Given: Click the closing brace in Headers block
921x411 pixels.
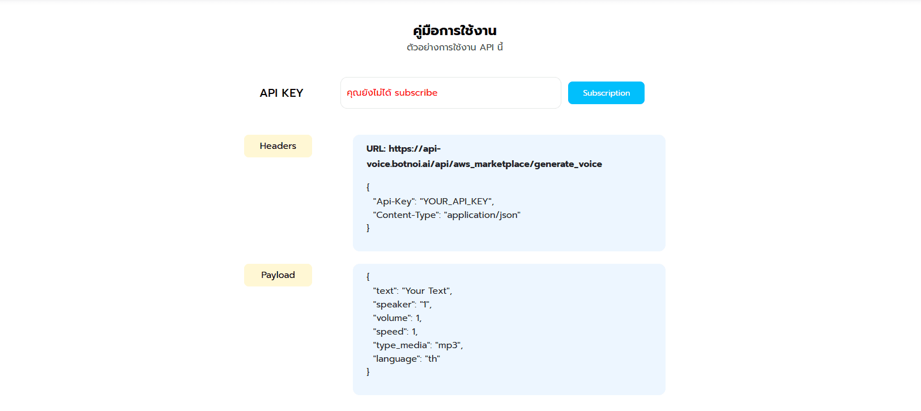Looking at the screenshot, I should click(368, 228).
